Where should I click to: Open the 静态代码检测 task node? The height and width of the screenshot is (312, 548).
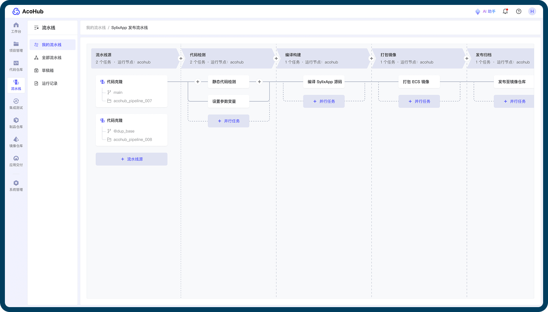coord(228,82)
